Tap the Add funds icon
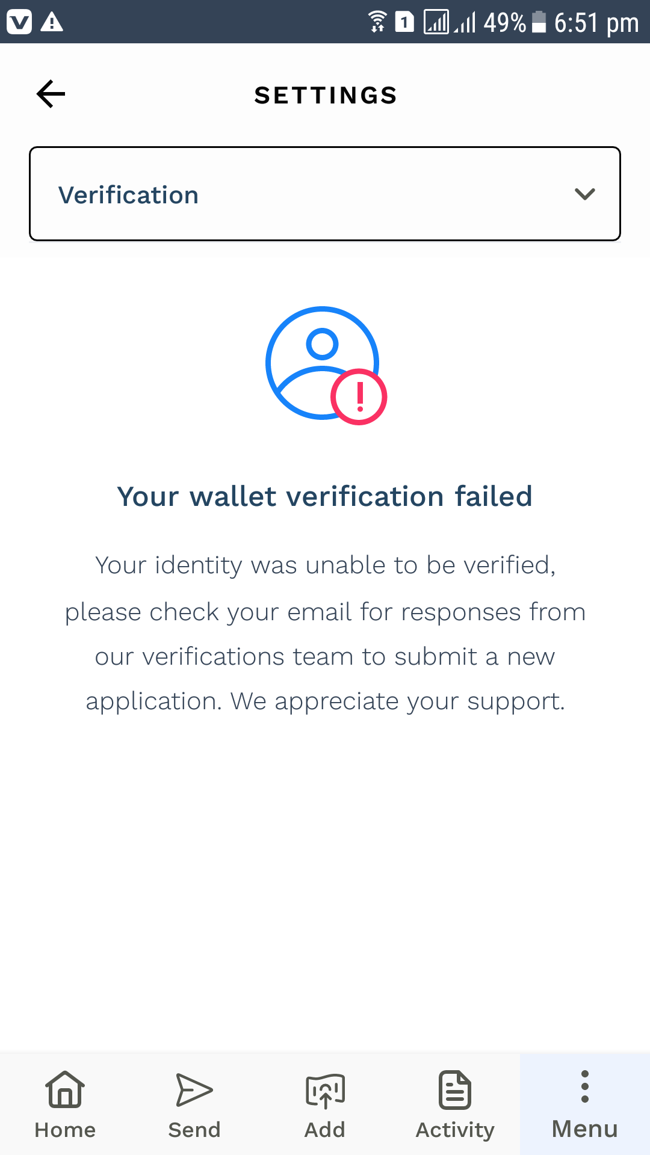The width and height of the screenshot is (650, 1155). tap(325, 1091)
